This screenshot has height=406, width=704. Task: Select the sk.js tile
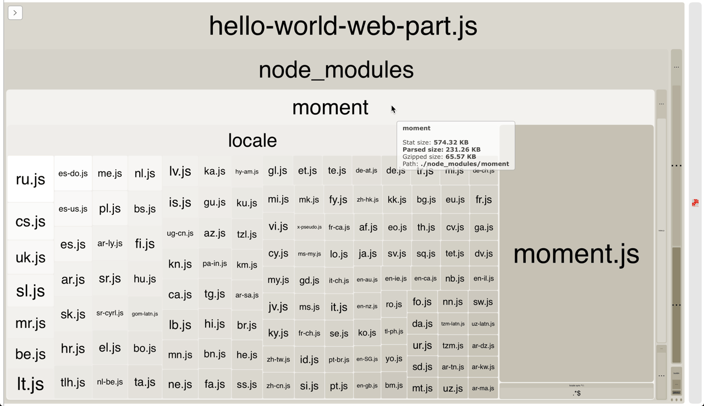pos(73,314)
